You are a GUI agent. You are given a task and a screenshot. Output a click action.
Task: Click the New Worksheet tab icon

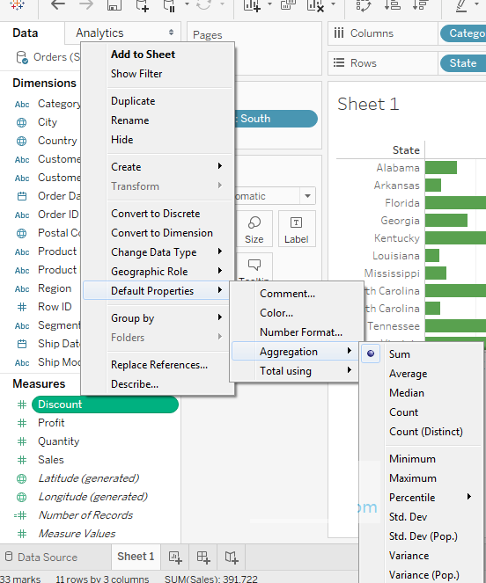pos(174,557)
